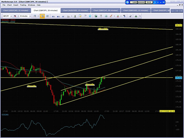Expand the line tool dropdown arrow
Viewport: 184px width, 138px height.
tap(114, 16)
